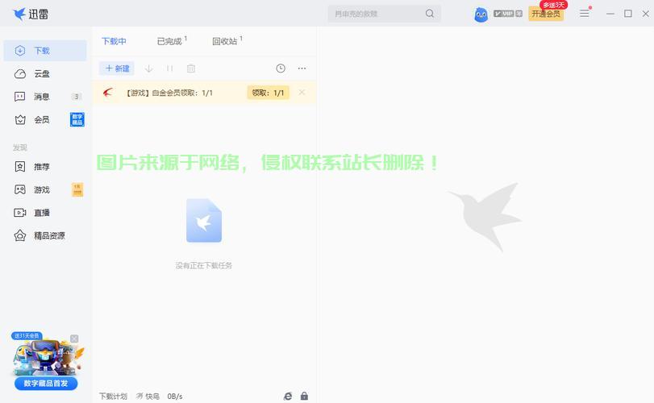Click the delete trash icon in toolbar

click(x=191, y=69)
